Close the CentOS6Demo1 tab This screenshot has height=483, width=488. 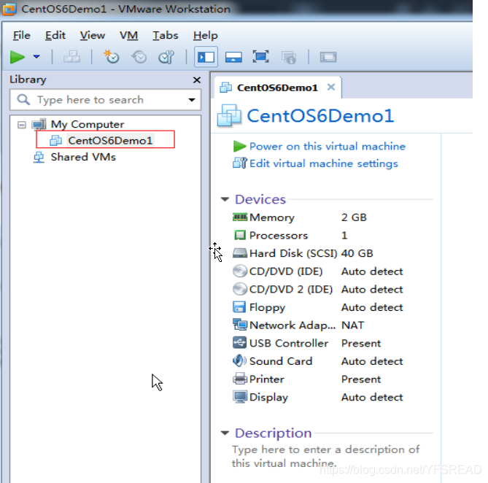(331, 87)
